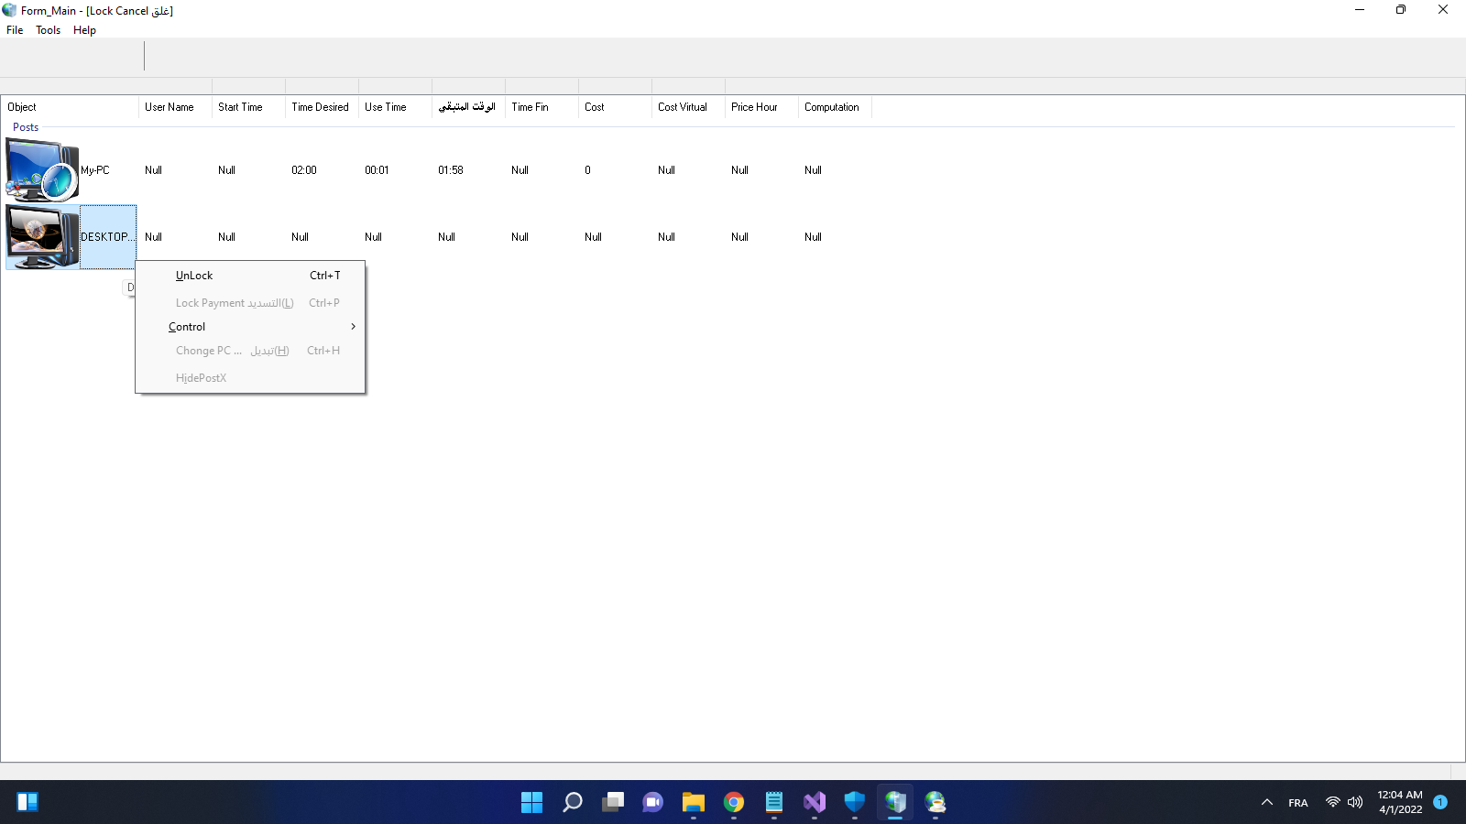Toggle the Wi-Fi status in system tray
The height and width of the screenshot is (824, 1466).
[x=1332, y=803]
